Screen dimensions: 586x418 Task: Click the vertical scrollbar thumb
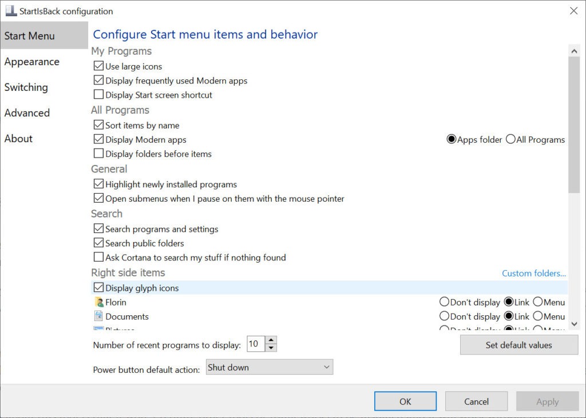574,125
